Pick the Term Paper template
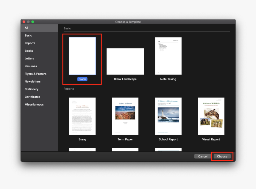 tap(125, 116)
